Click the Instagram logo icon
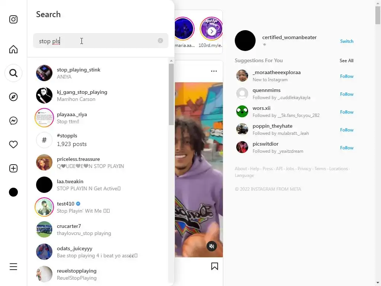This screenshot has height=286, width=381. [x=13, y=19]
